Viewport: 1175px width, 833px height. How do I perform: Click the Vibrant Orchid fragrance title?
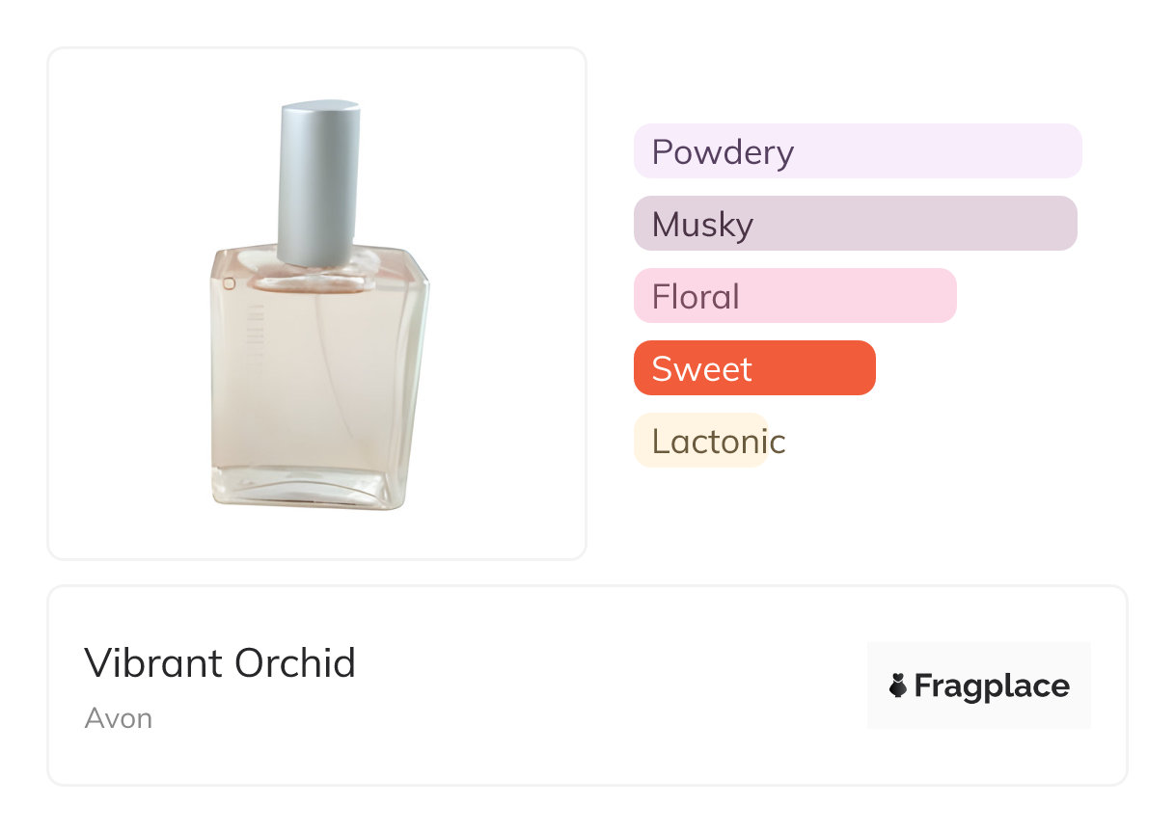(220, 663)
